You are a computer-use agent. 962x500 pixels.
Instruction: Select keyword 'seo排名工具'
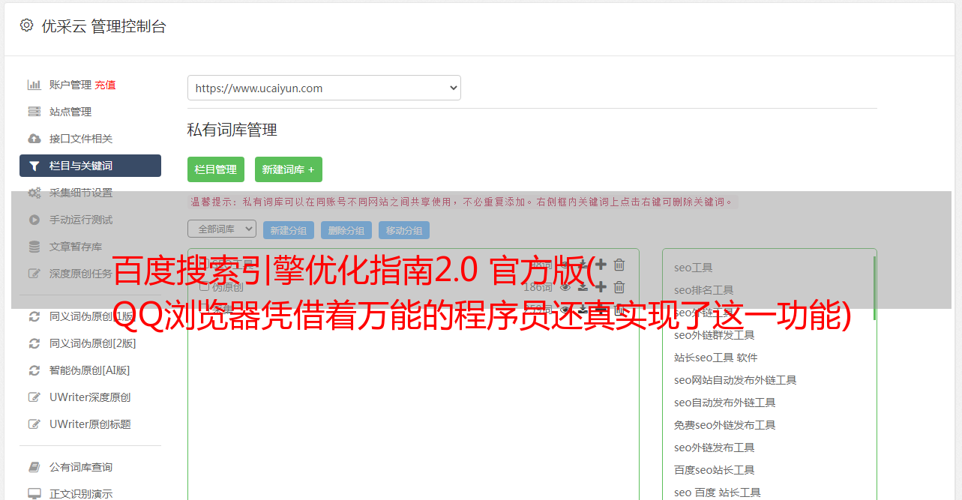703,290
